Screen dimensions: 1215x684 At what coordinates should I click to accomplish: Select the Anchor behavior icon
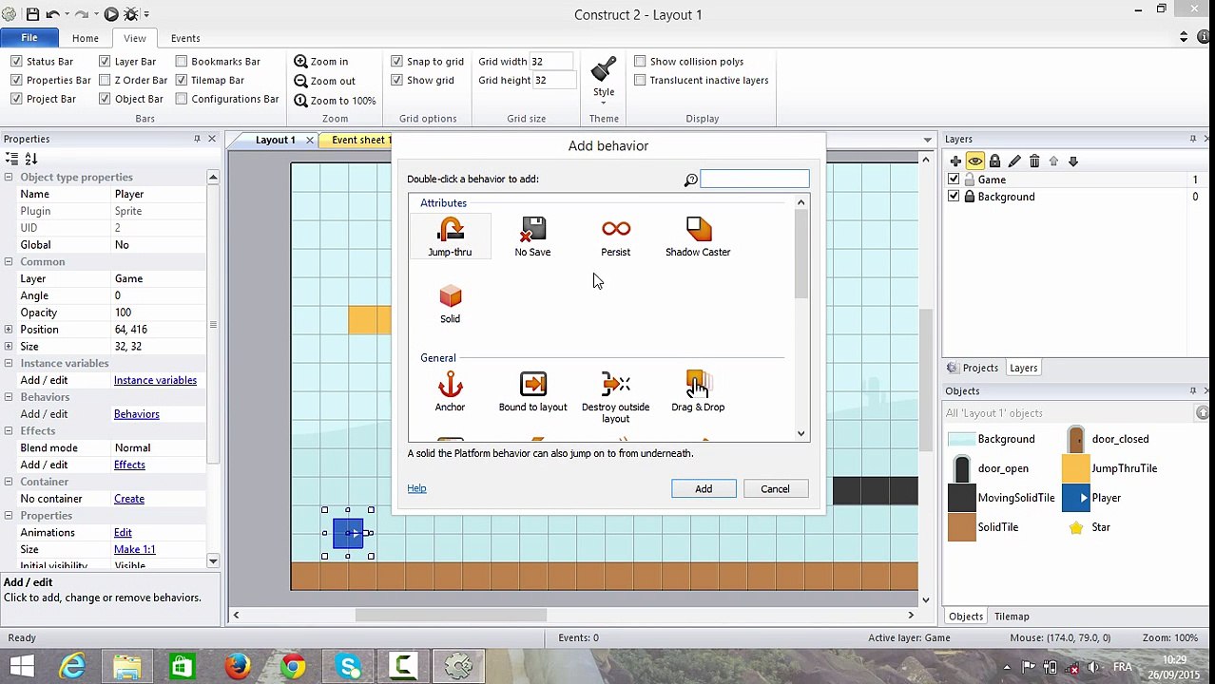pyautogui.click(x=450, y=391)
